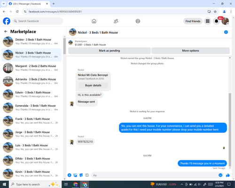Open the browser install app icon in address bar
Viewport: 235px width, 188px height.
pos(209,11)
